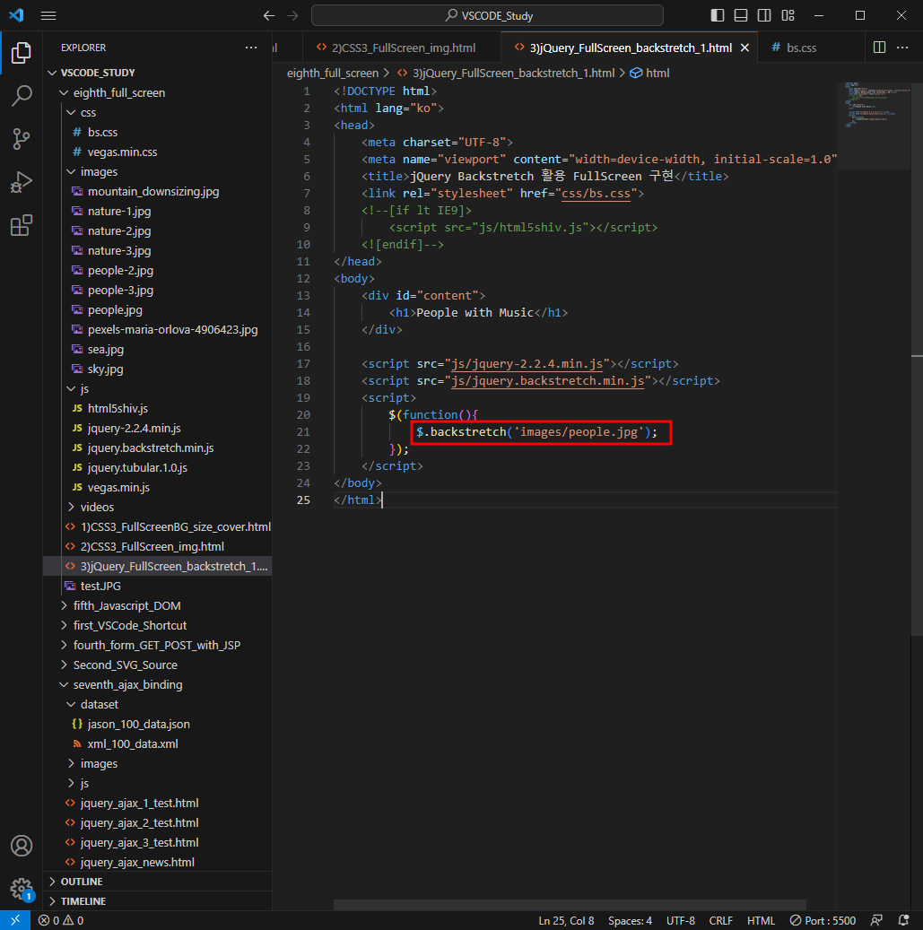The width and height of the screenshot is (923, 930).
Task: Open the Search view icon
Action: tap(22, 95)
